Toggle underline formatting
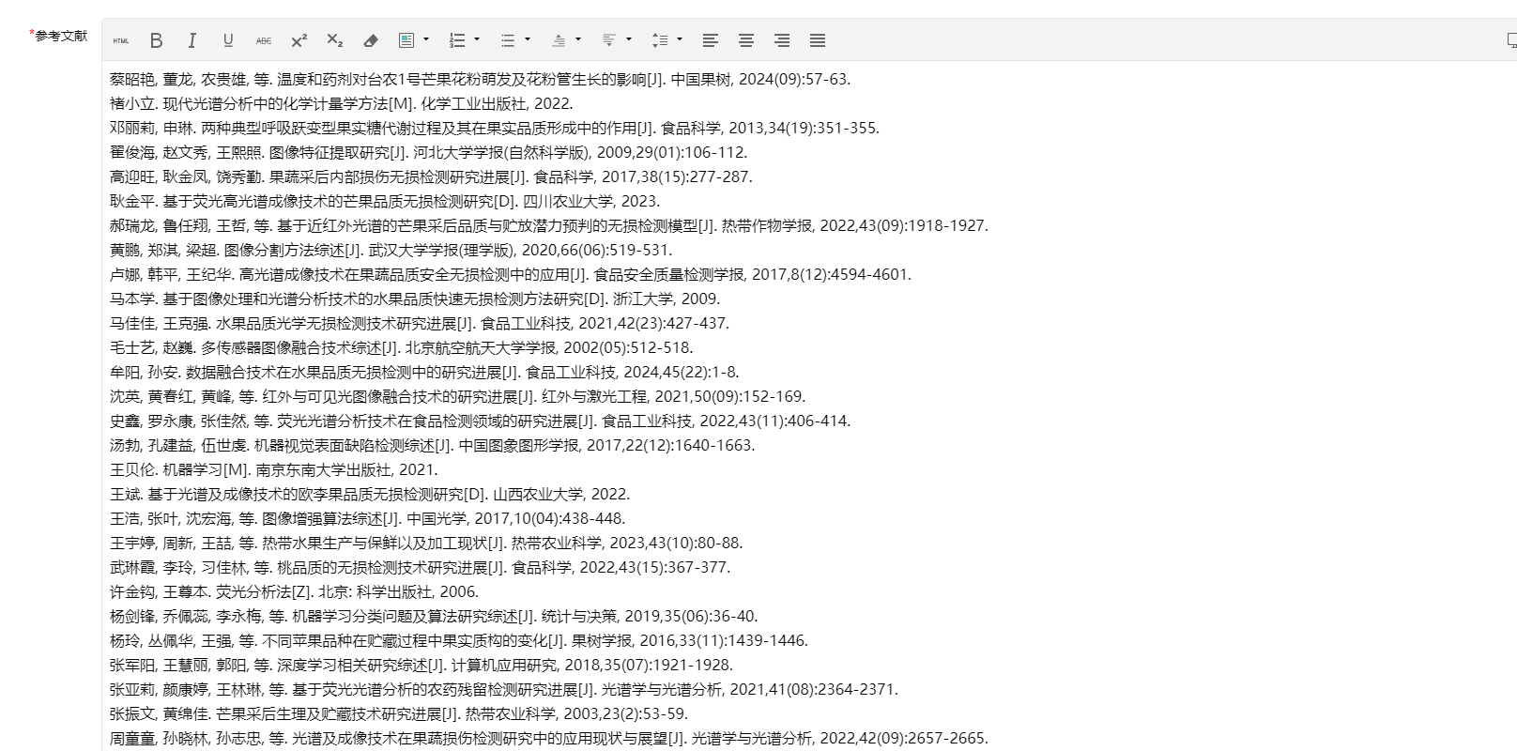Screen dimensions: 1517x751 tap(228, 40)
